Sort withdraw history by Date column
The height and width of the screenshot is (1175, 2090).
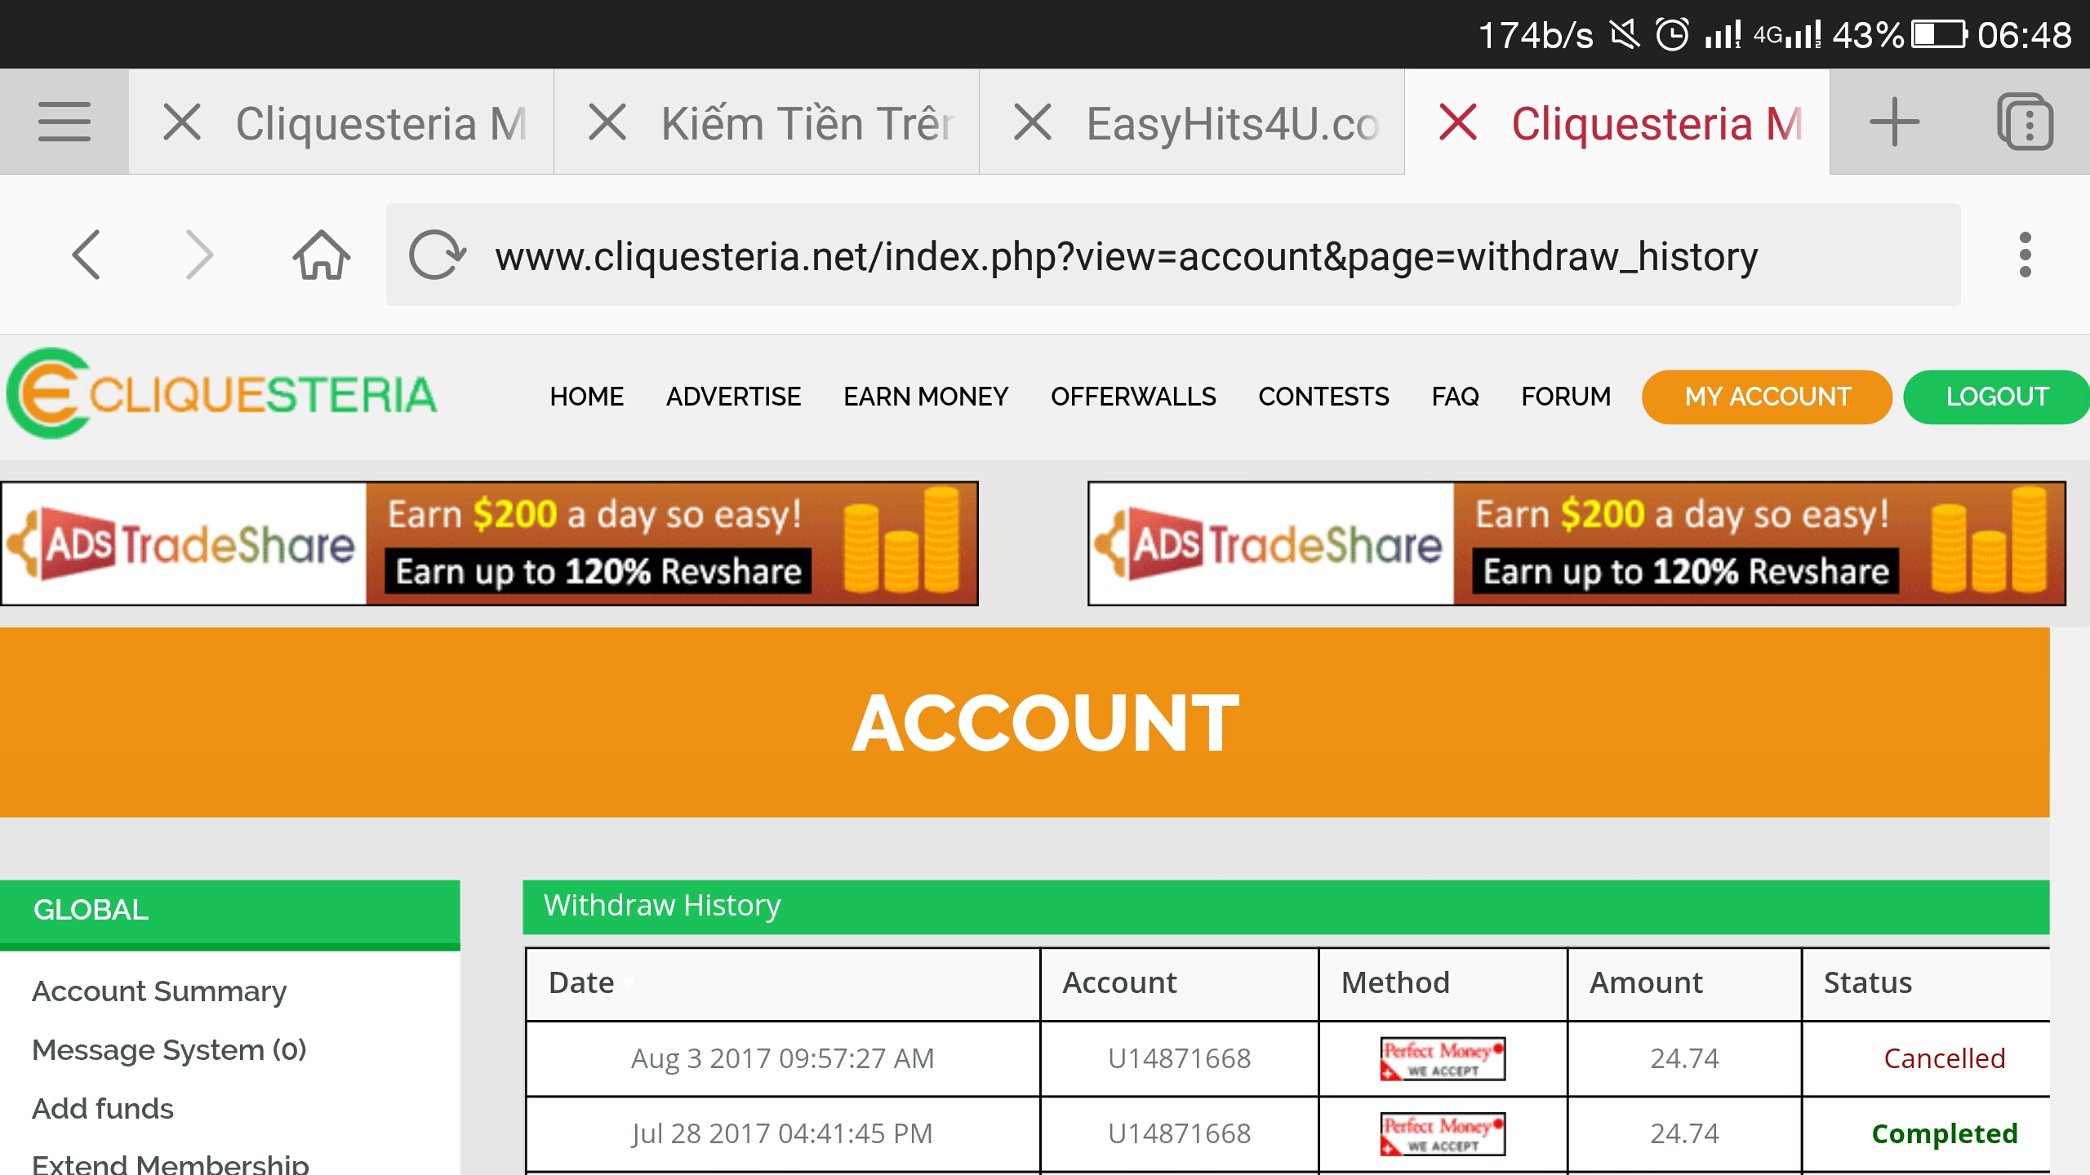pos(582,983)
